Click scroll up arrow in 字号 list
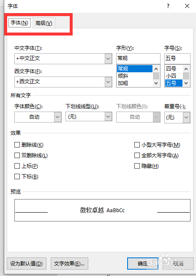Image resolution: width=196 pixels, height=276 pixels. click(186, 69)
